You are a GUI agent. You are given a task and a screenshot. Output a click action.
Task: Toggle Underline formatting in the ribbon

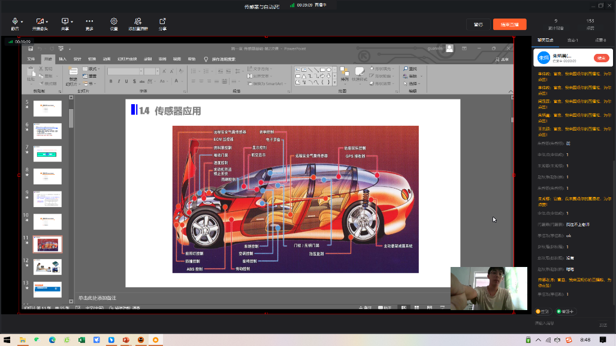[x=126, y=81]
